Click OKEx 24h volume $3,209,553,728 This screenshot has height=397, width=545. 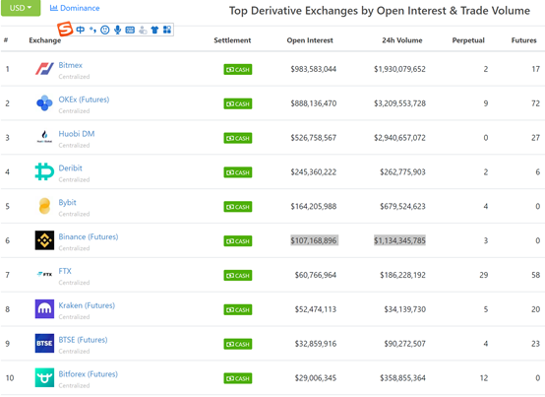399,103
